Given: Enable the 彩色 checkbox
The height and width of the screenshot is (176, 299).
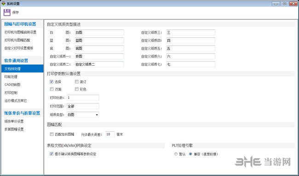Looking at the screenshot, I should 77,89.
